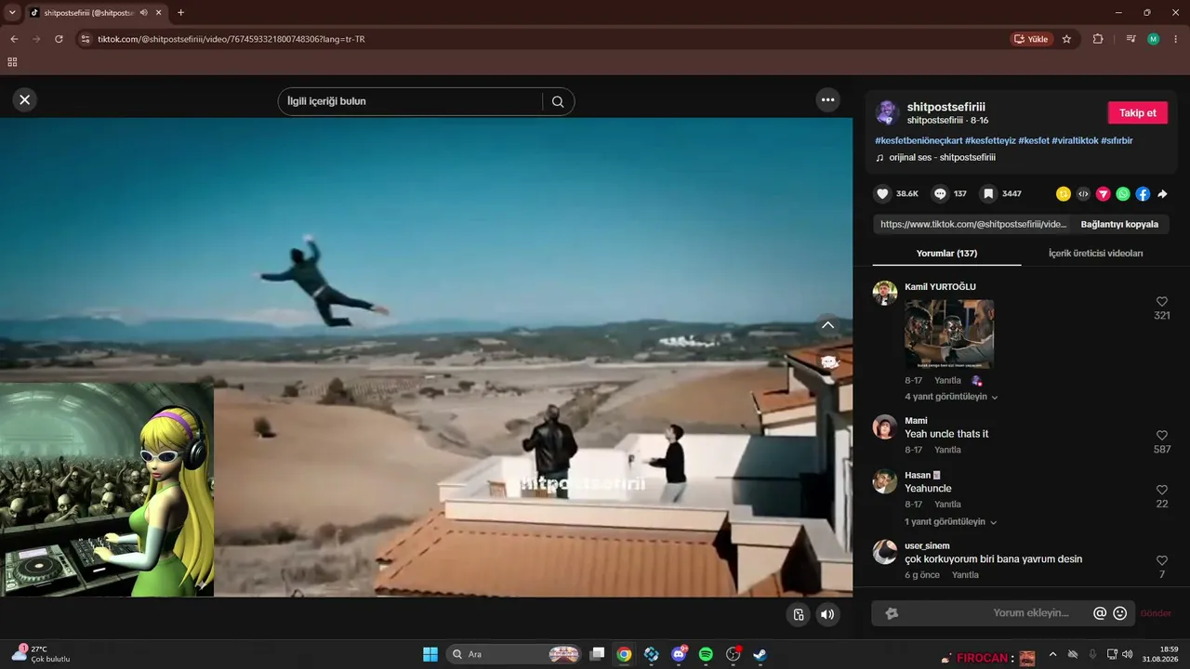This screenshot has height=669, width=1190.
Task: Open the orijinal ses - shitpostsefiriii sound
Action: coord(942,158)
